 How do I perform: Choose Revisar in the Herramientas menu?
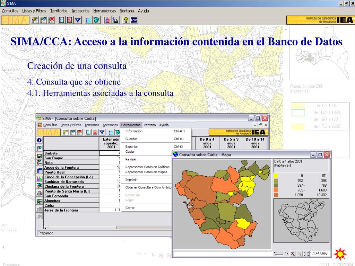tap(146, 159)
